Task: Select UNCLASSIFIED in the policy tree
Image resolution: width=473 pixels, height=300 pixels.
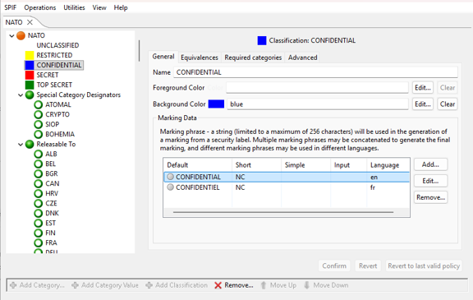Action: 57,45
